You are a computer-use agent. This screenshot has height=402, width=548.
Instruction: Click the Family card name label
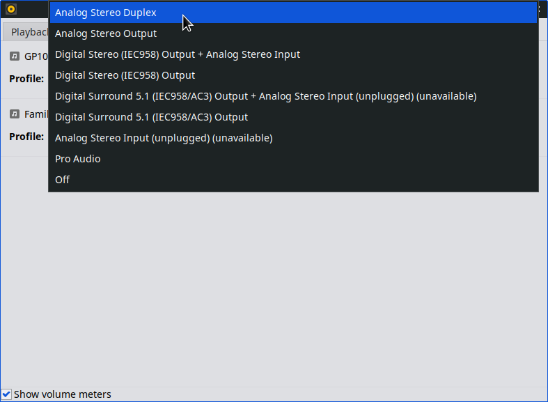(36, 114)
